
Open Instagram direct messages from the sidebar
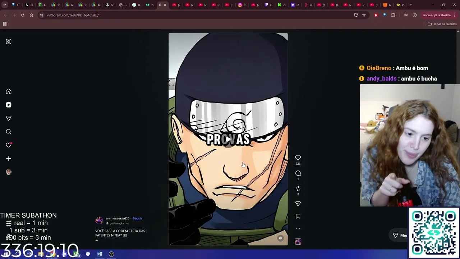pos(9,118)
